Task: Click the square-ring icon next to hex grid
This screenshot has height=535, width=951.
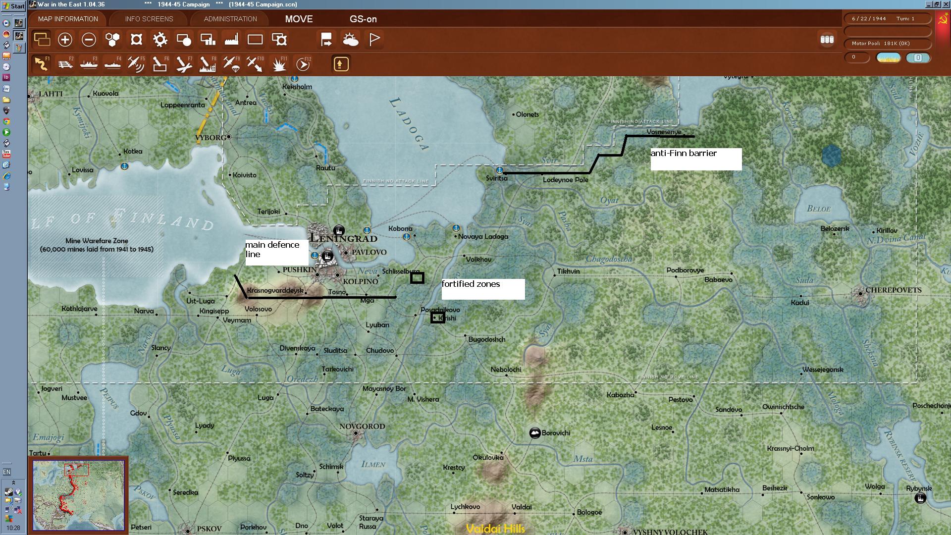Action: click(136, 40)
